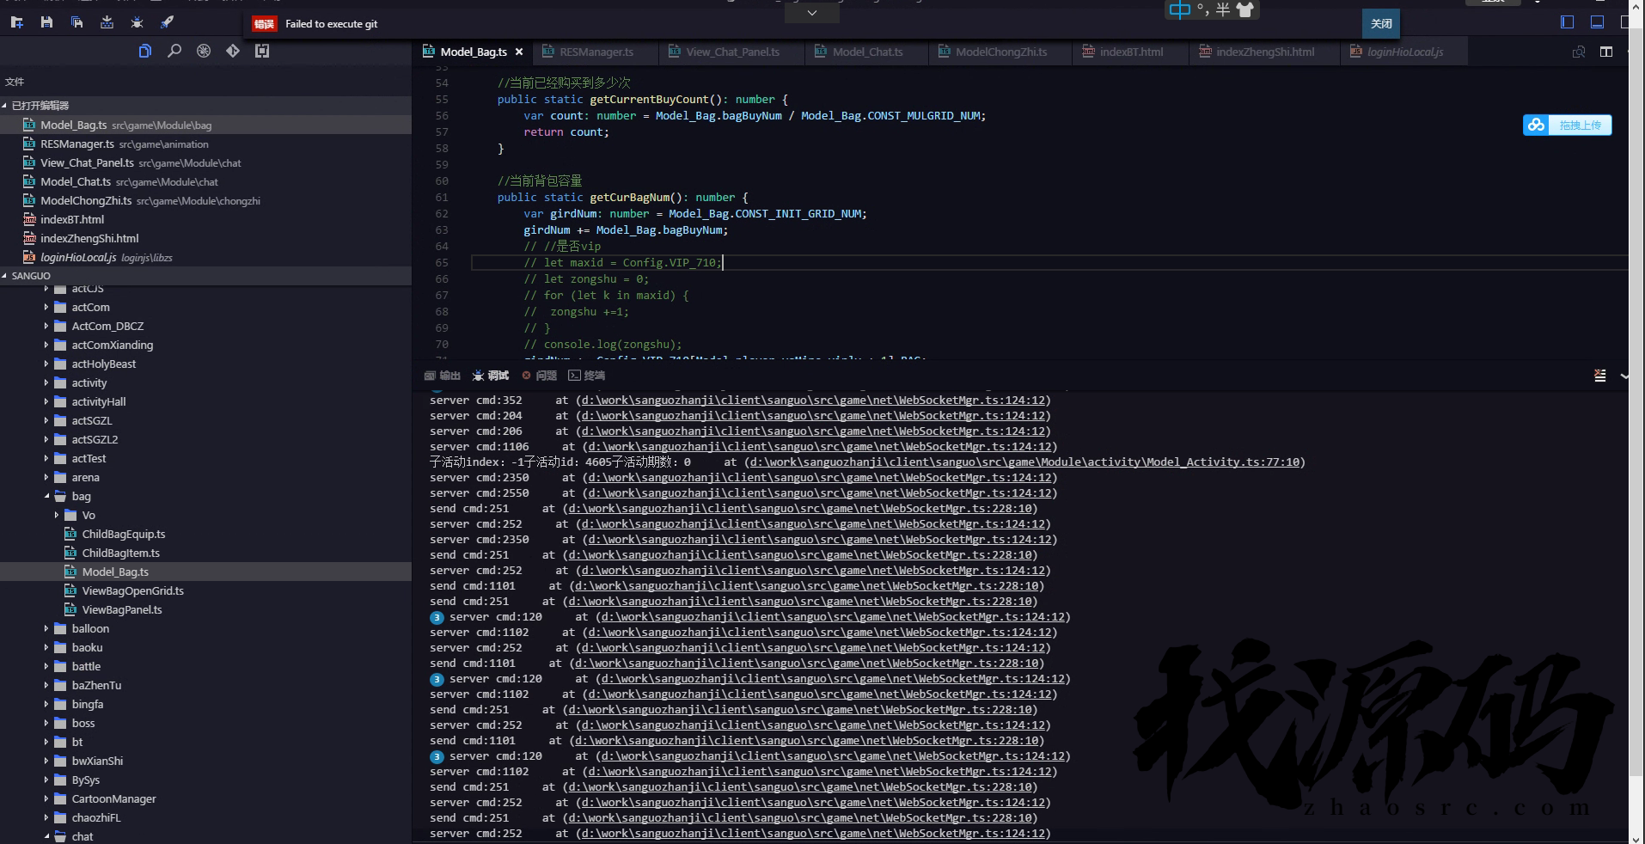Expand the battle folder
Viewport: 1645px width, 844px height.
pos(46,666)
